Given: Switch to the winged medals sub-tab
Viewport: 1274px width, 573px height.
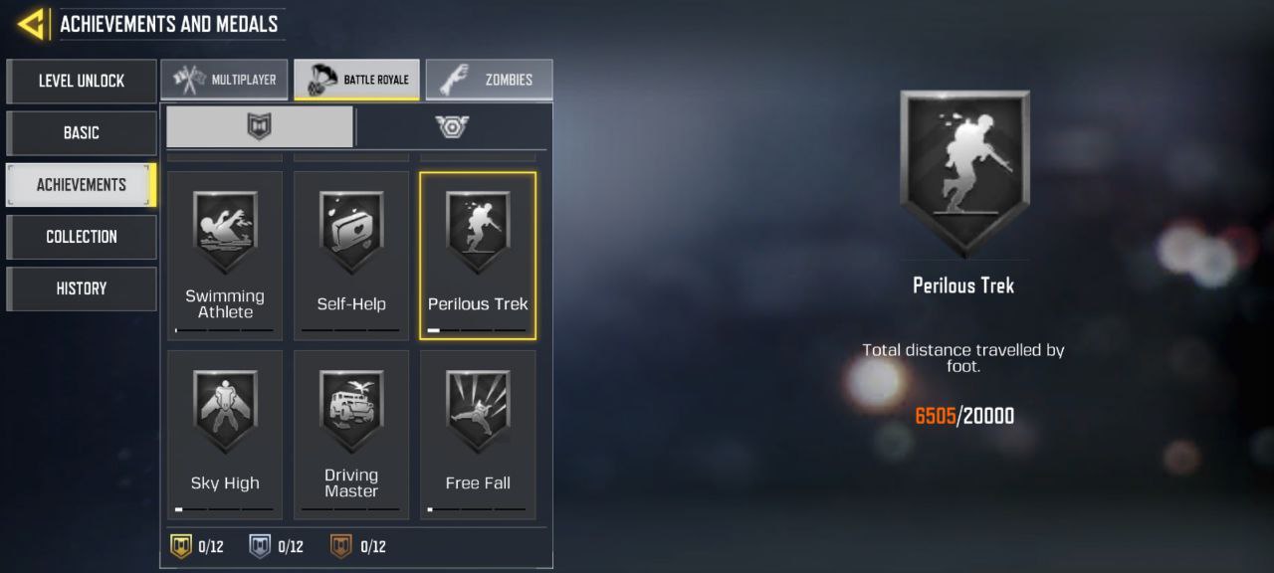Looking at the screenshot, I should pyautogui.click(x=453, y=126).
